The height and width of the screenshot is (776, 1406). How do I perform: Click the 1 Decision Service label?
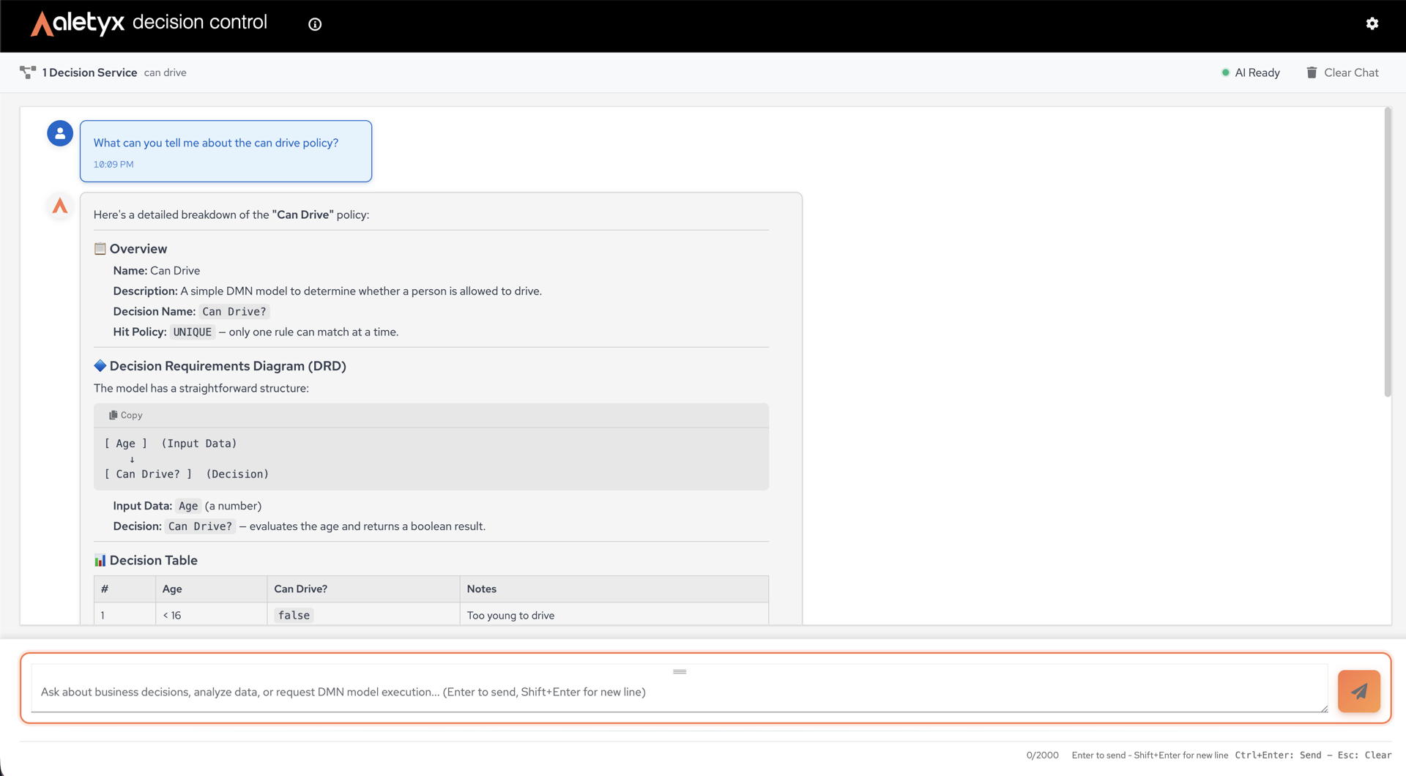pos(89,72)
